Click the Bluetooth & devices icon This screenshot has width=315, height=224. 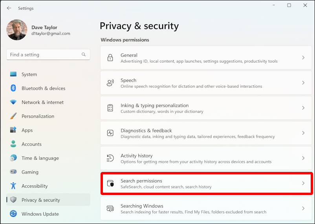pyautogui.click(x=13, y=88)
